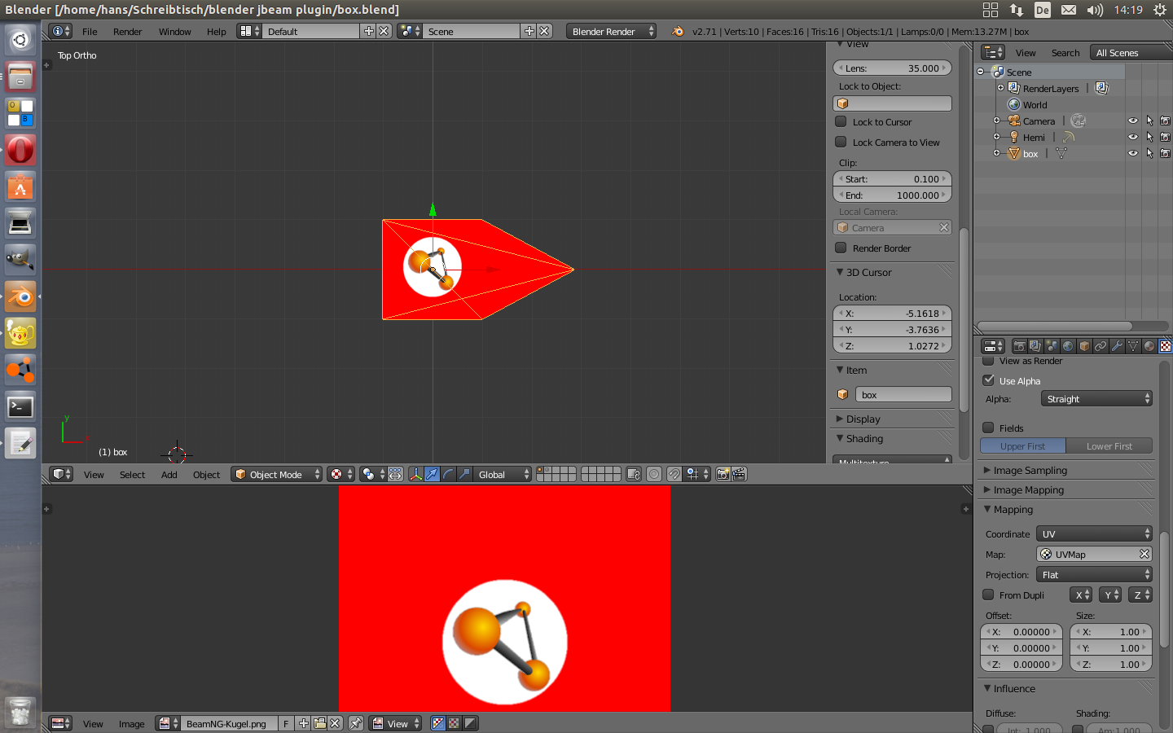Select the scale manipulator icon
The height and width of the screenshot is (733, 1173).
pyautogui.click(x=464, y=474)
